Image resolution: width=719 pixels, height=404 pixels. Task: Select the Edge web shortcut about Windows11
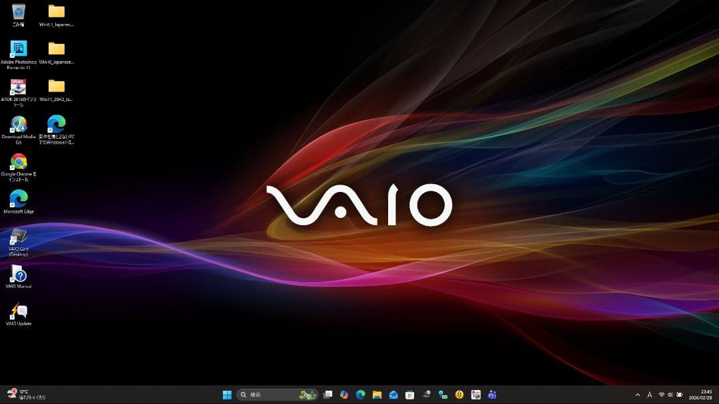(57, 130)
